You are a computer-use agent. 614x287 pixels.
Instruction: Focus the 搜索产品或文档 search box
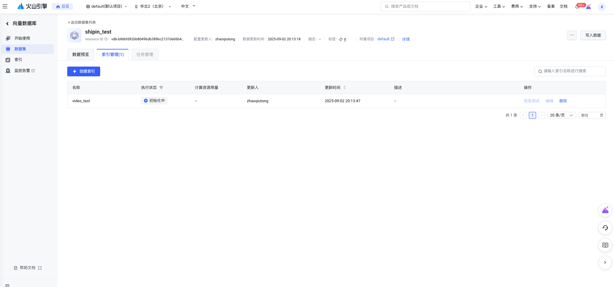425,6
